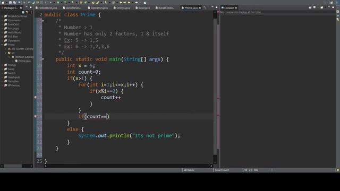The width and height of the screenshot is (340, 191).
Task: Click the back navigation arrow in toolbar
Action: 129,2
